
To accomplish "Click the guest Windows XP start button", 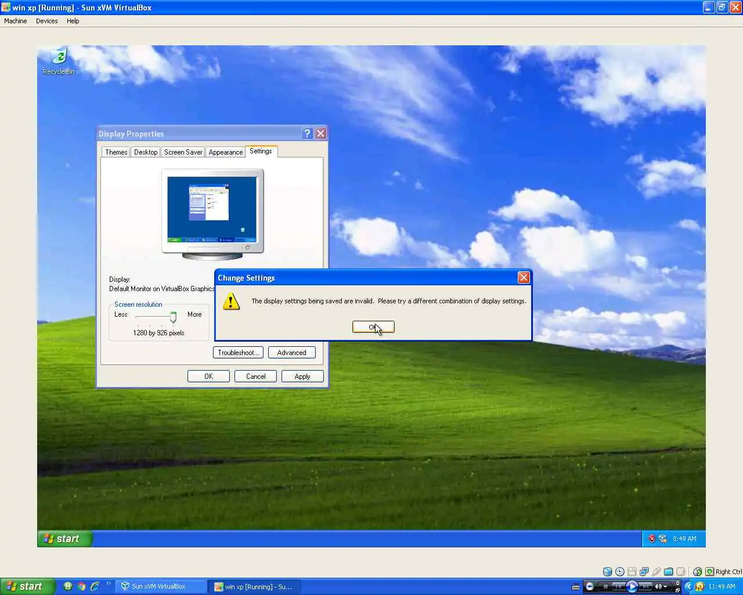I will click(x=65, y=539).
